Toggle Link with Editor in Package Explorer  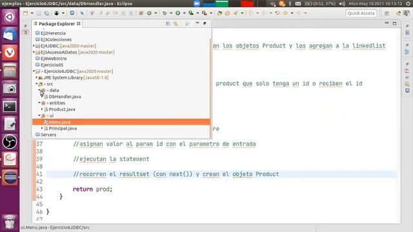[176, 24]
